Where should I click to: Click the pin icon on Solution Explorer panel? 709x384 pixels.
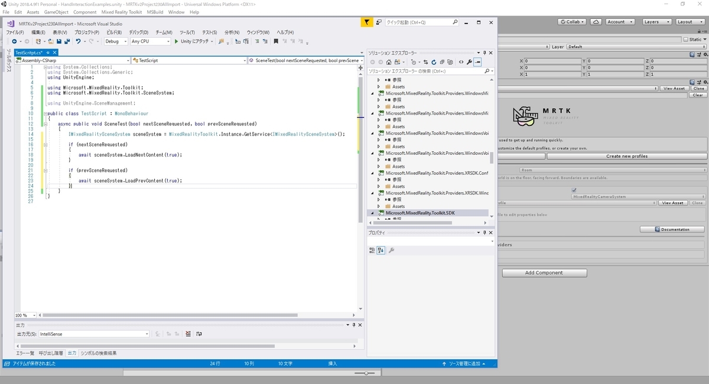[x=484, y=53]
